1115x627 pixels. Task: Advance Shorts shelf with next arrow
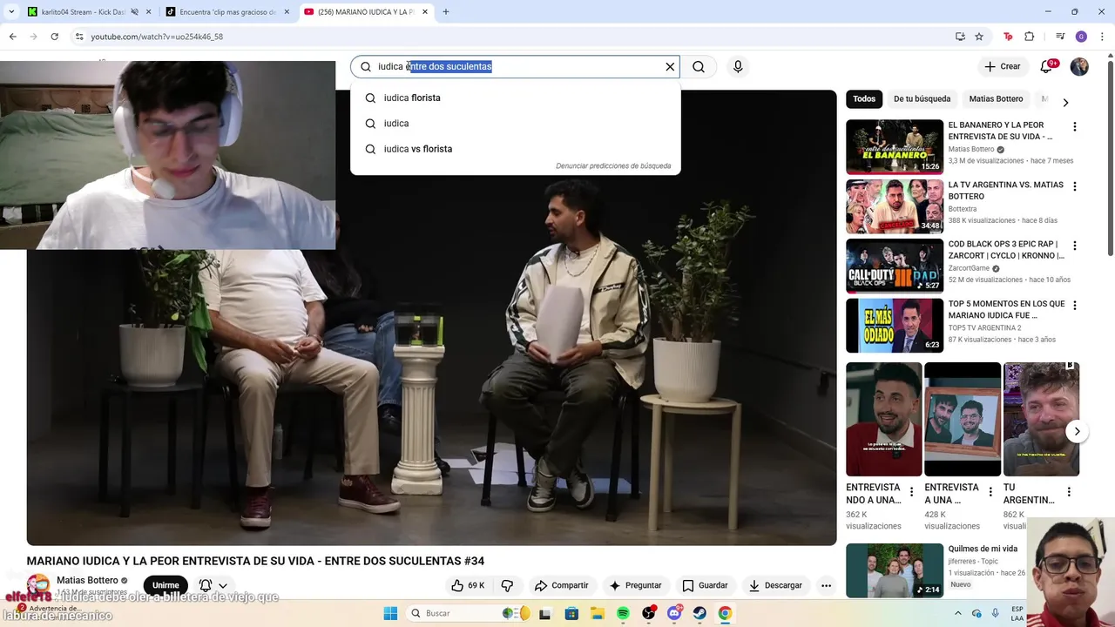(x=1077, y=431)
